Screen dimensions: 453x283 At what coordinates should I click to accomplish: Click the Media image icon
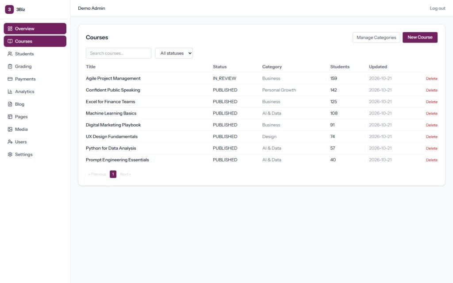[x=10, y=129]
